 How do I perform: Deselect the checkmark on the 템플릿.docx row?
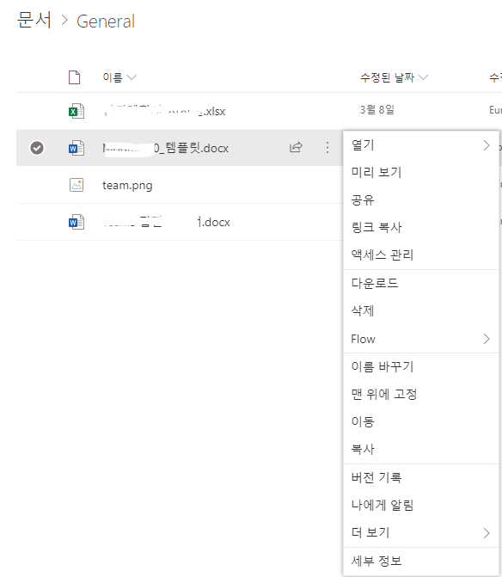coord(37,148)
